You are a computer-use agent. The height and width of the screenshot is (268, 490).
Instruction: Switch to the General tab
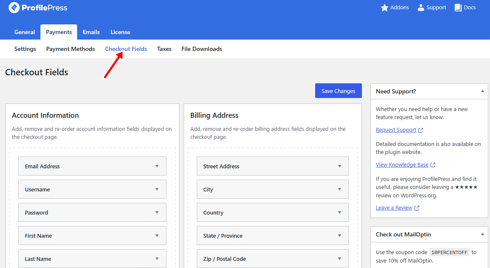[24, 32]
